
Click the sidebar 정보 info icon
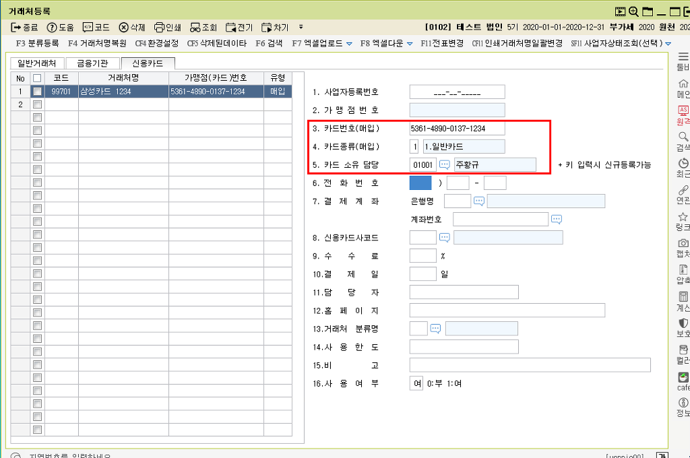[683, 402]
